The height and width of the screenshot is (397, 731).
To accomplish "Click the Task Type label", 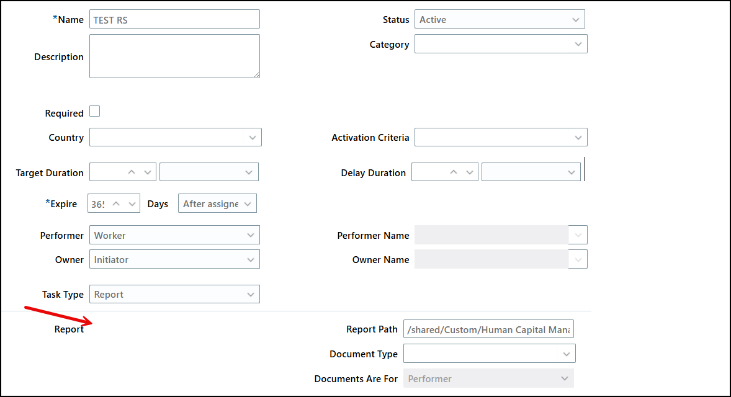I will pos(63,295).
